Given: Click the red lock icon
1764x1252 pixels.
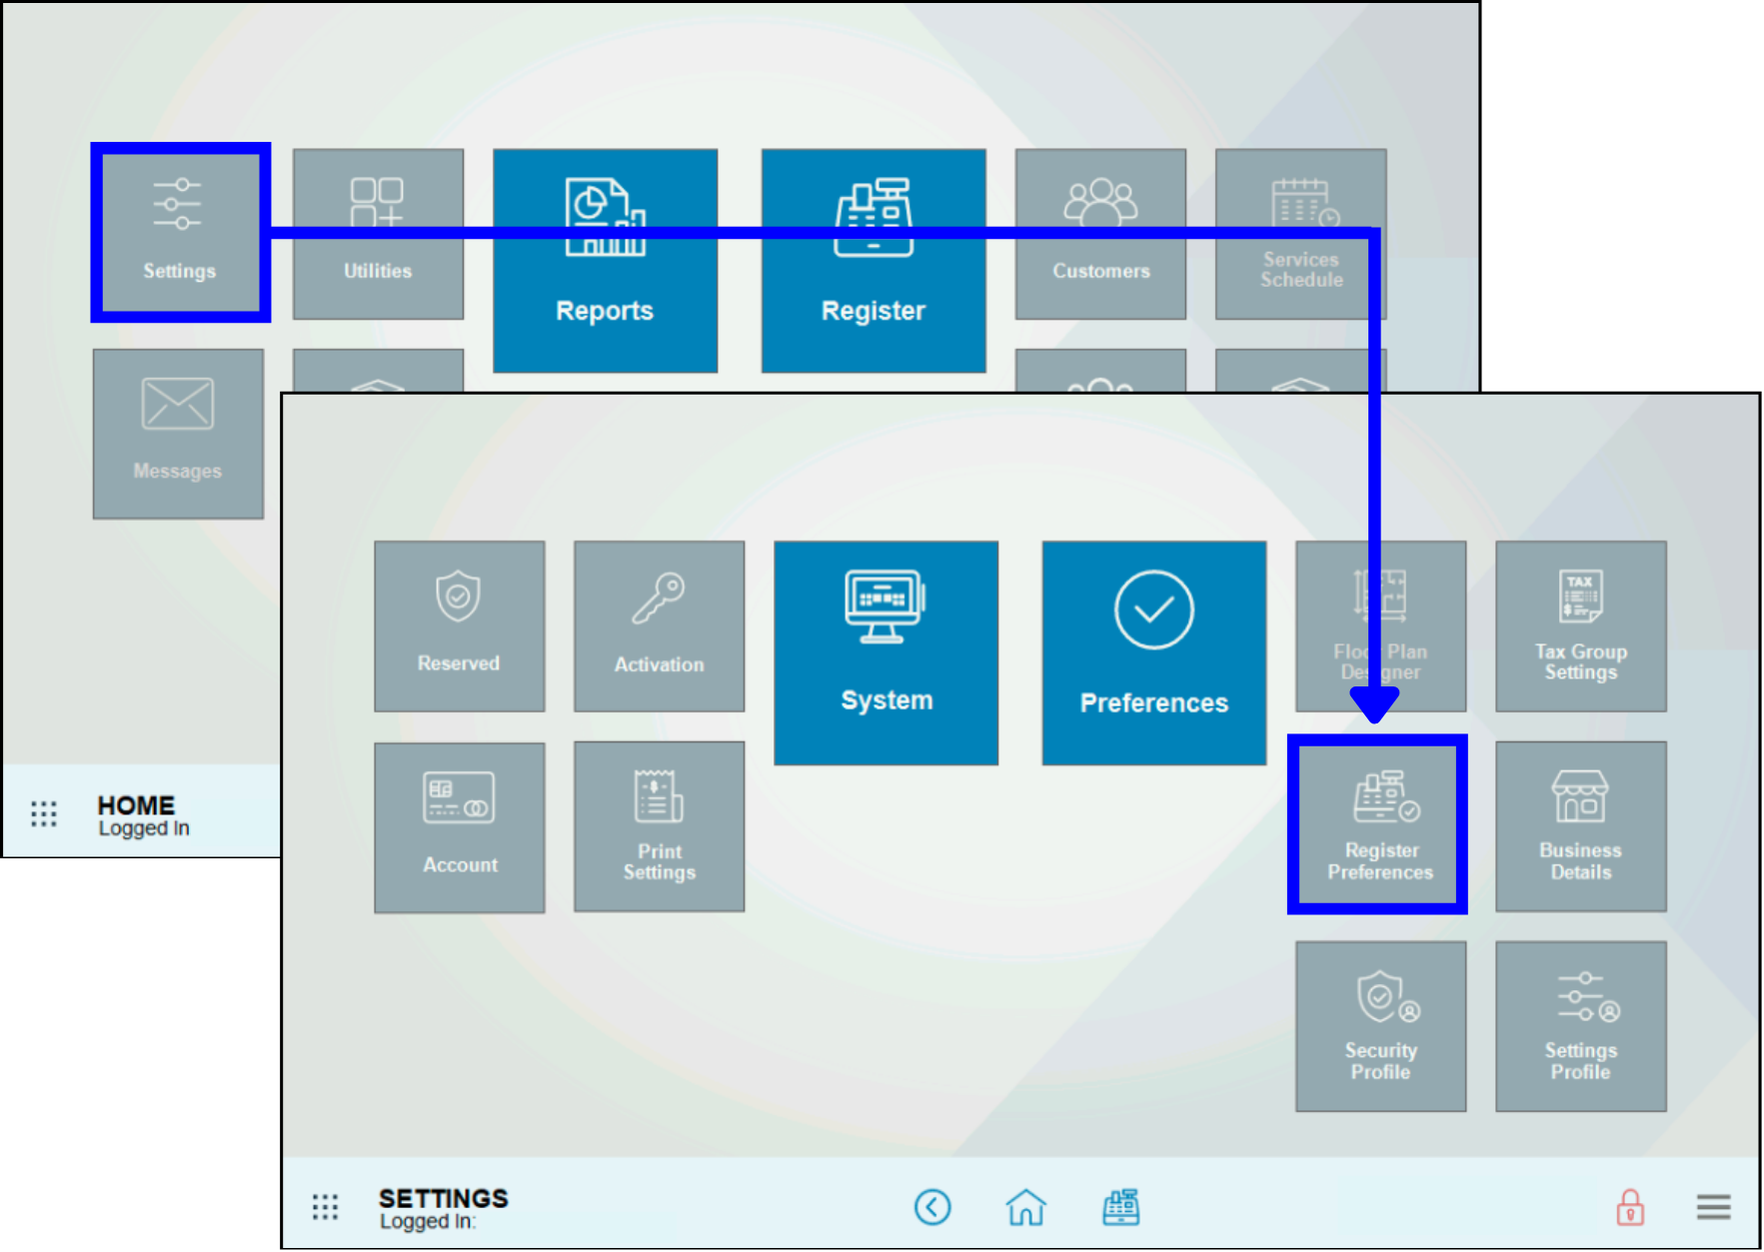Looking at the screenshot, I should coord(1630,1207).
